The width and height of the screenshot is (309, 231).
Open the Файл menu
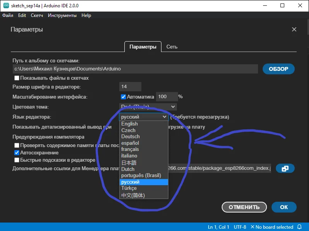click(x=8, y=15)
